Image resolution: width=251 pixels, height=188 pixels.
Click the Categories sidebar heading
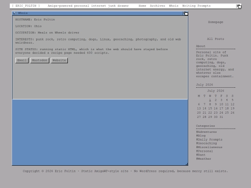tap(205, 126)
